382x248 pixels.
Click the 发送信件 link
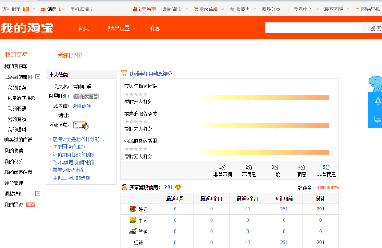pyautogui.click(x=82, y=106)
